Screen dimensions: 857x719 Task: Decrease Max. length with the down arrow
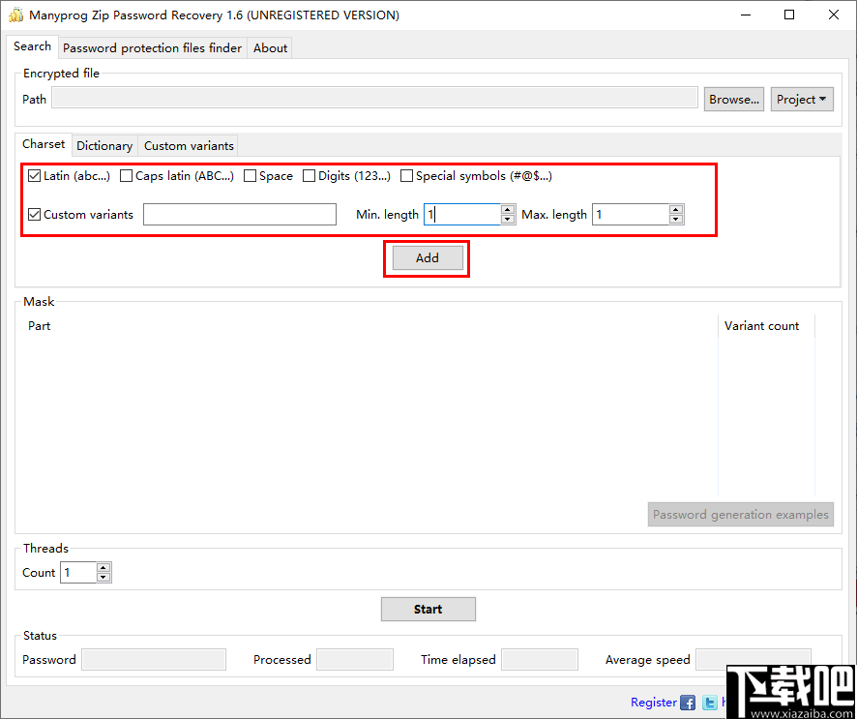675,219
